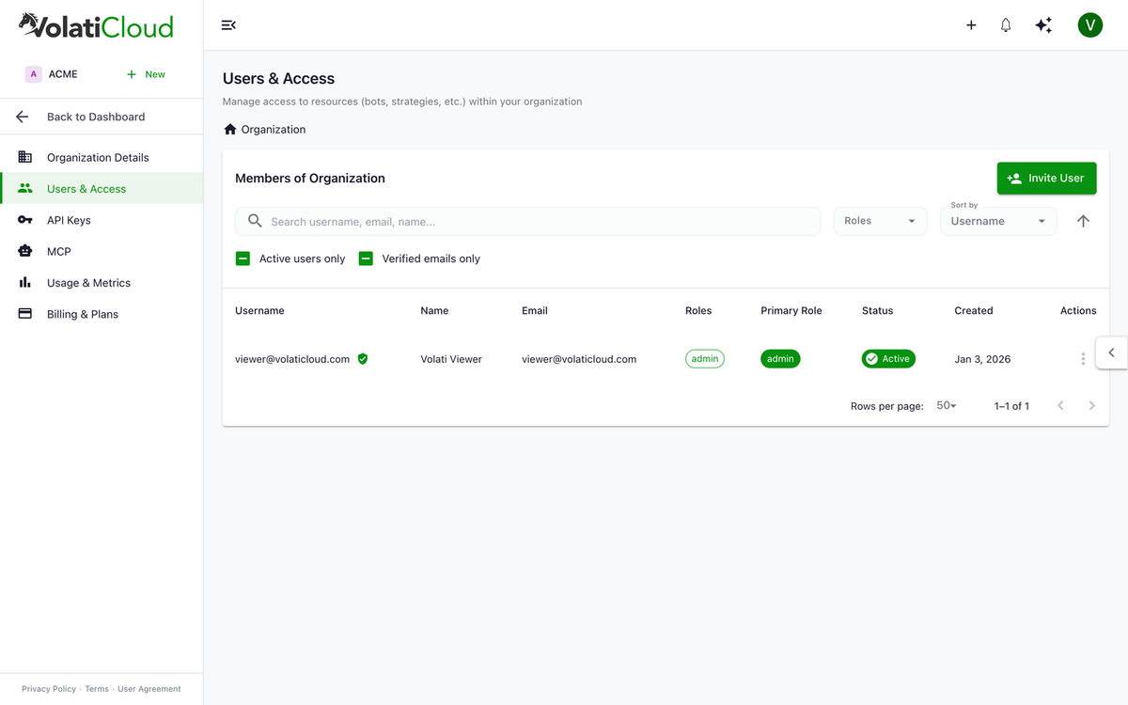Collapse the sidebar menu icon
This screenshot has width=1128, height=705.
[x=228, y=25]
